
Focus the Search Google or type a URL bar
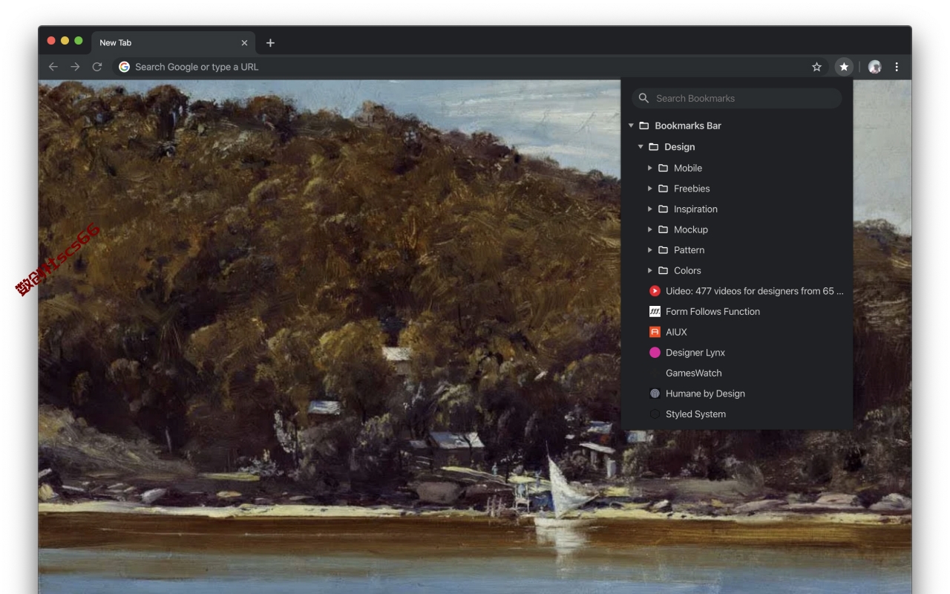470,67
